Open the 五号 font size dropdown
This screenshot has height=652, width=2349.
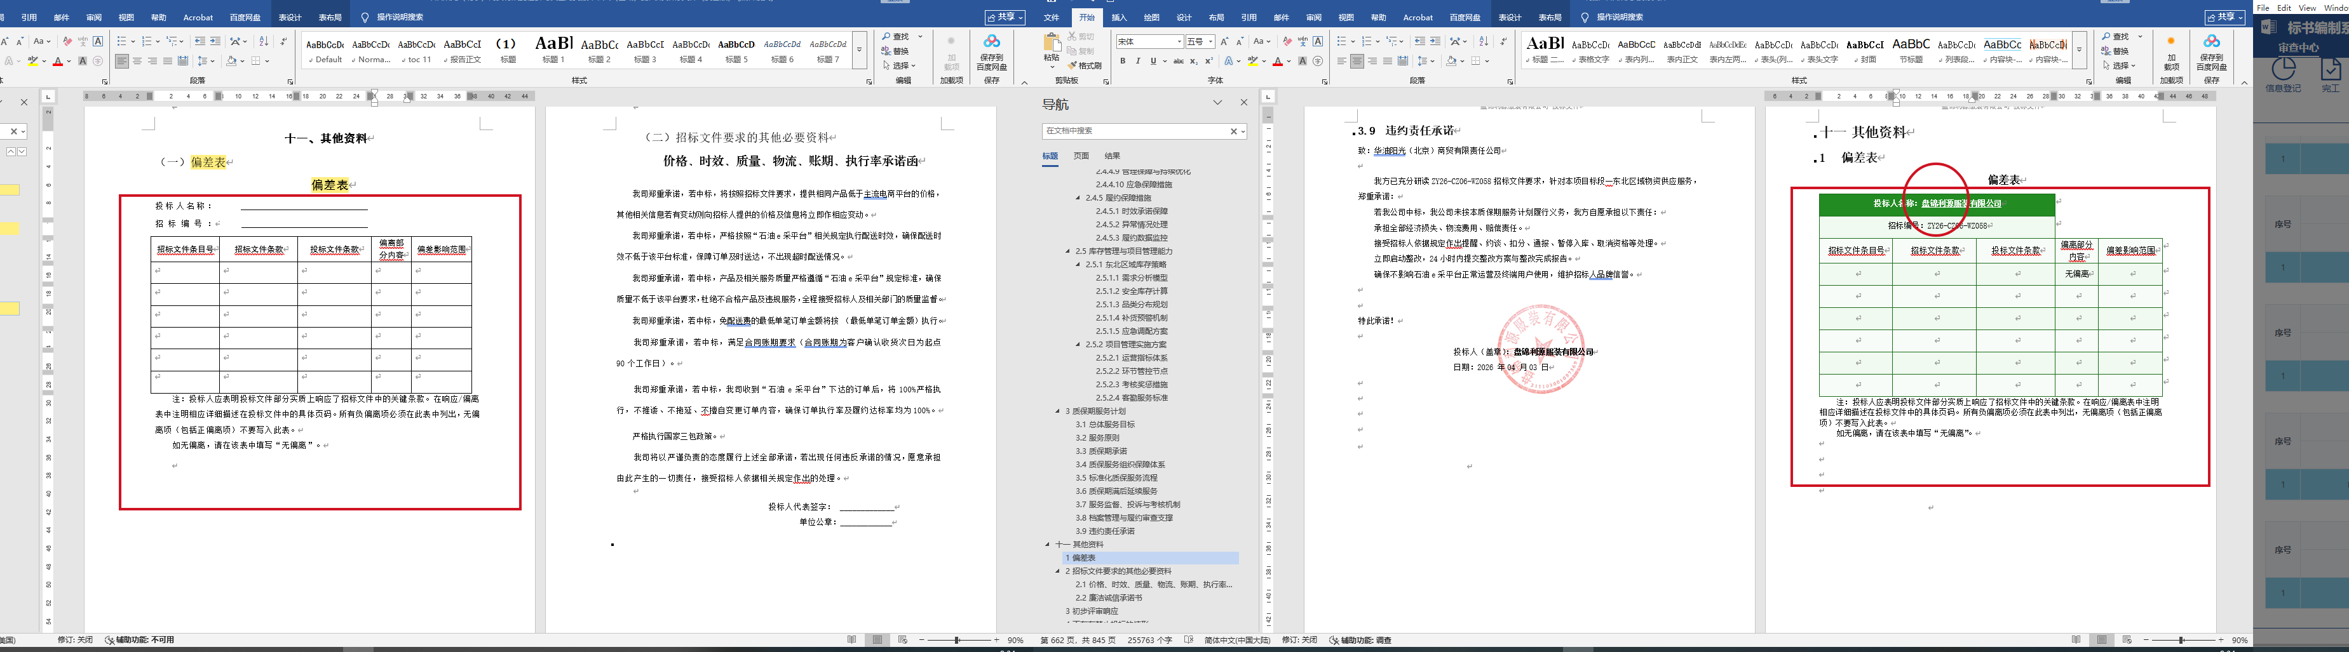(x=1210, y=42)
